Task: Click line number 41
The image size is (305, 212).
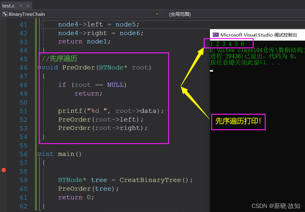Action: (x=24, y=25)
